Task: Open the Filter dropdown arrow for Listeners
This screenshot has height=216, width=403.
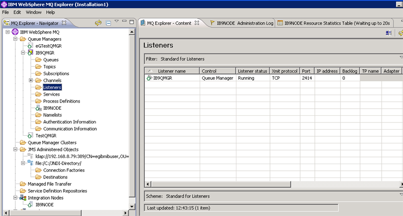Action: 401,57
